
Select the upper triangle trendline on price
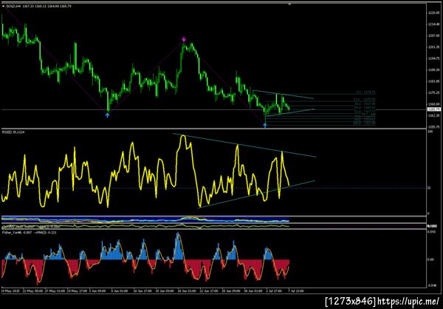click(x=283, y=94)
